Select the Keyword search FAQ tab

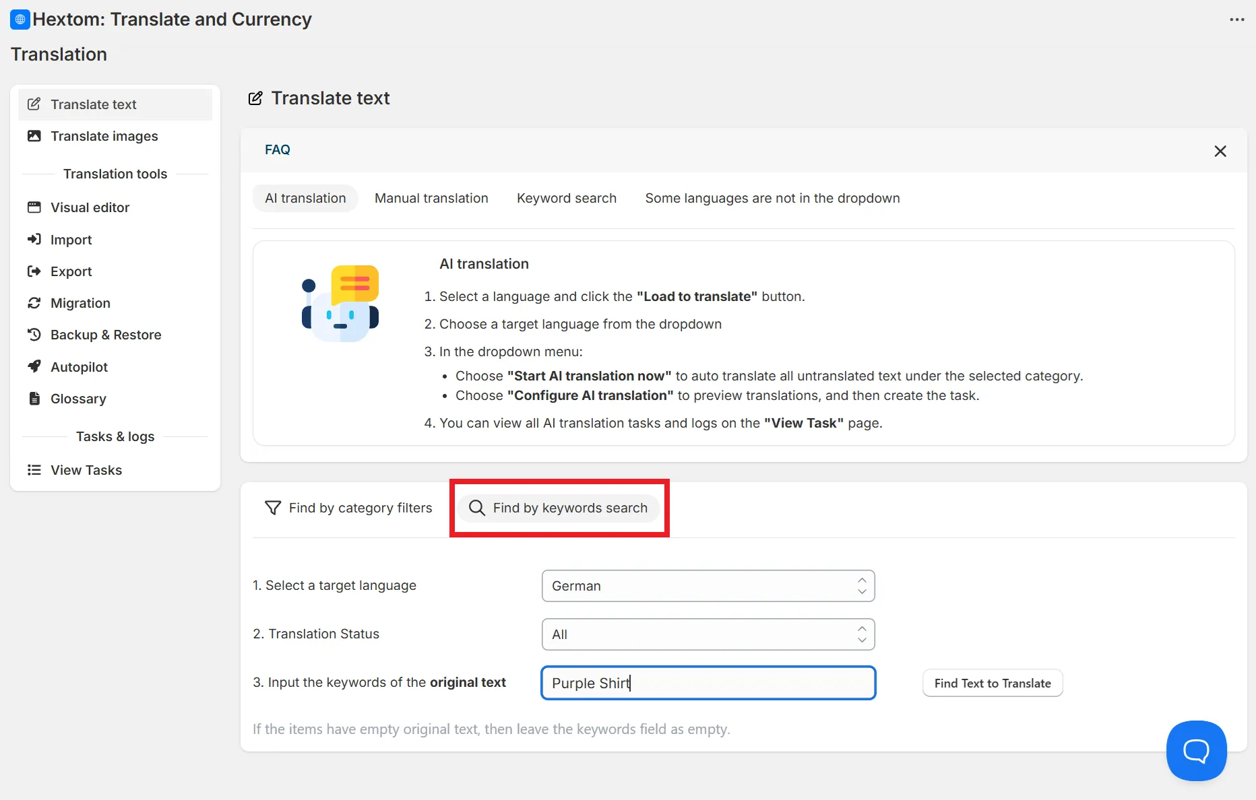point(567,198)
